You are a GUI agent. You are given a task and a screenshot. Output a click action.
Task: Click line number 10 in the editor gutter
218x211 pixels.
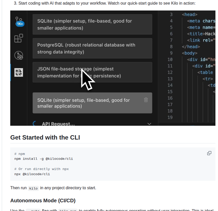(x=170, y=59)
